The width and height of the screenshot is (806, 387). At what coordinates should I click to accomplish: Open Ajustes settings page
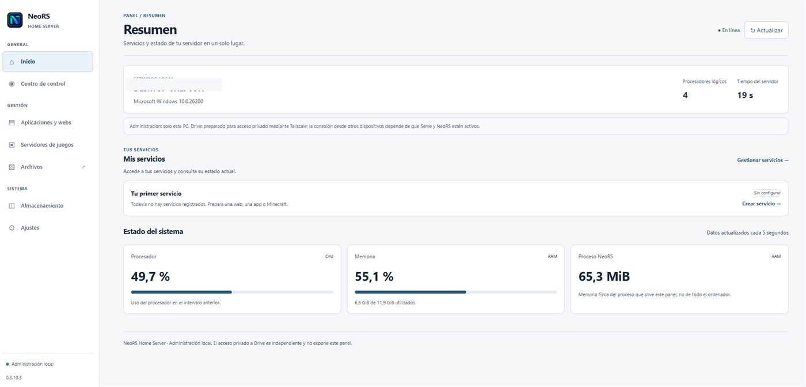[47, 228]
